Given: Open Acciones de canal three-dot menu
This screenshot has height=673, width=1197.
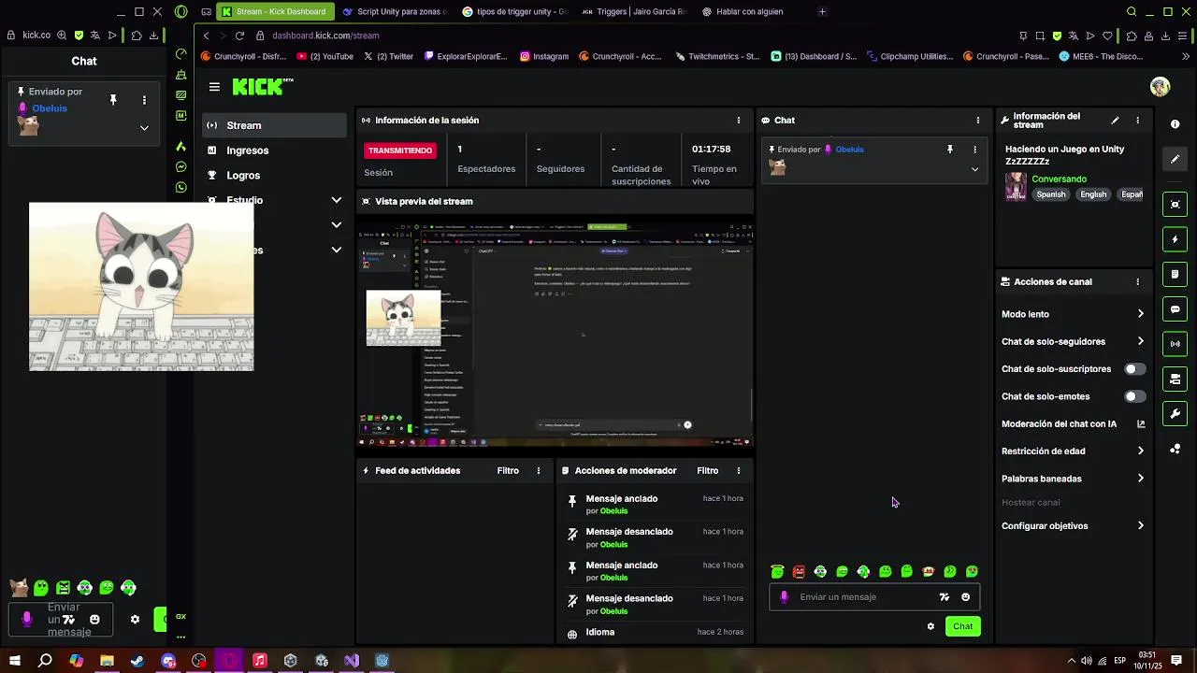Looking at the screenshot, I should click(x=1137, y=281).
